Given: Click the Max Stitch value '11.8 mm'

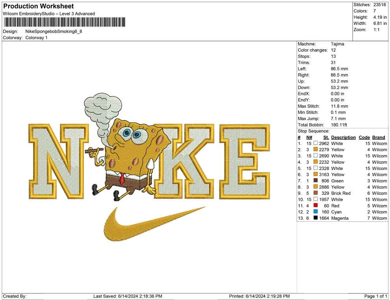Looking at the screenshot, I should point(339,106).
